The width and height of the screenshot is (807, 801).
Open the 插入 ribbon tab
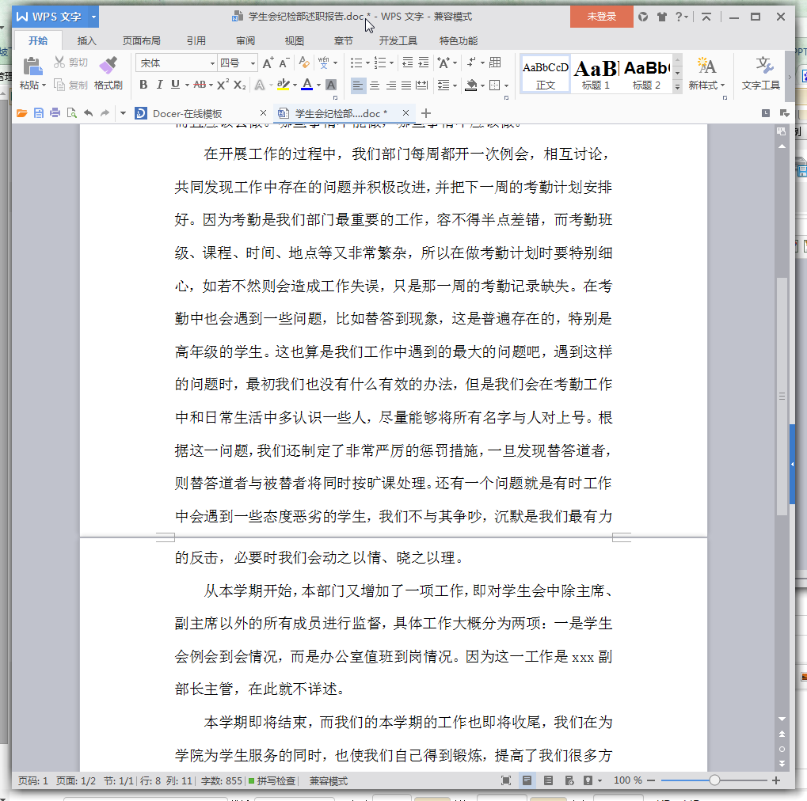coord(86,40)
